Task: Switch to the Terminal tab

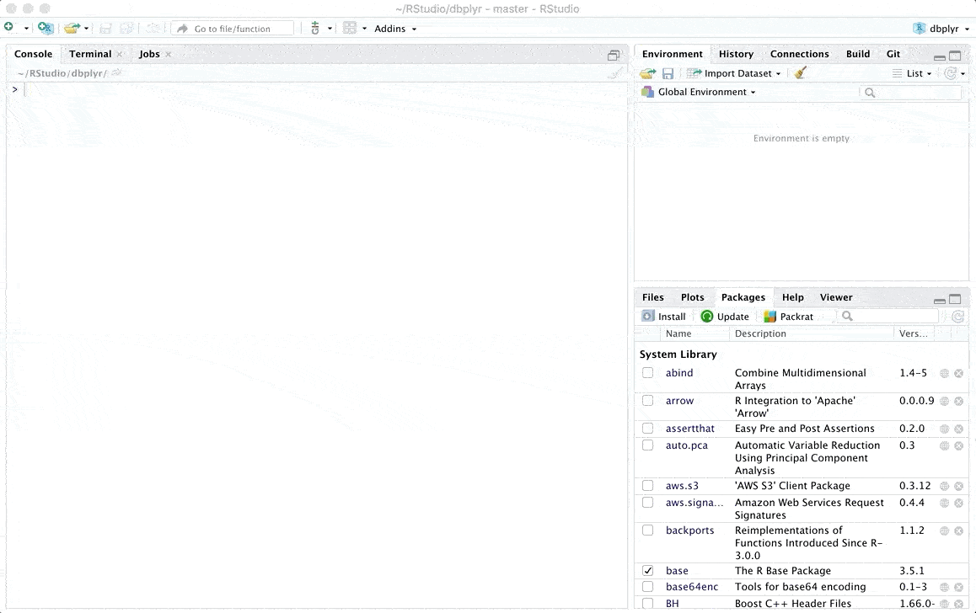Action: point(90,54)
